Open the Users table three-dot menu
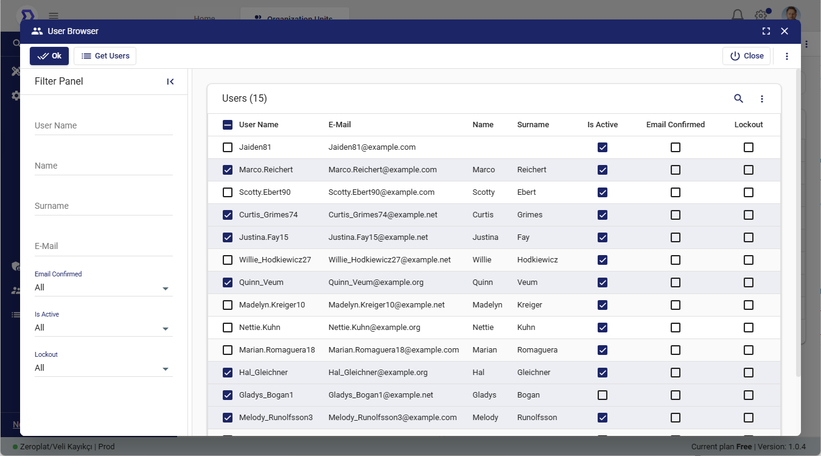 point(761,99)
